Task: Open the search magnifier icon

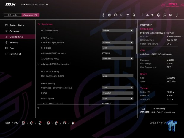Action: click(x=165, y=15)
